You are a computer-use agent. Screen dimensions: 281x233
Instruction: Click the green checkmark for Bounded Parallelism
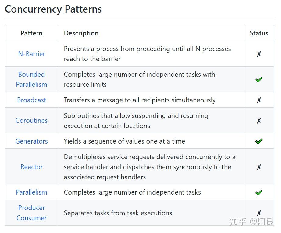tap(259, 80)
